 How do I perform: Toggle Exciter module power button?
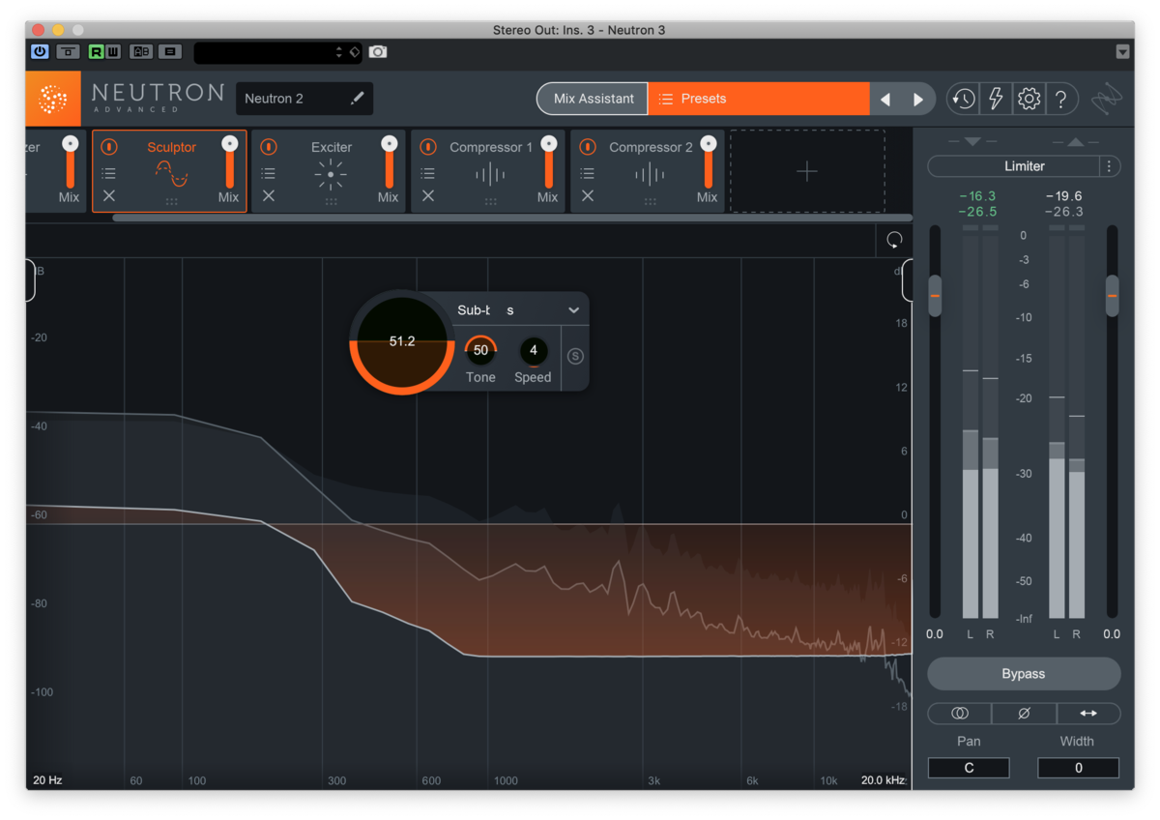[x=269, y=147]
